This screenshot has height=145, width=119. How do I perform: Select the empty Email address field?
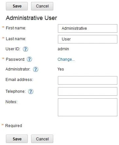[x=88, y=80]
